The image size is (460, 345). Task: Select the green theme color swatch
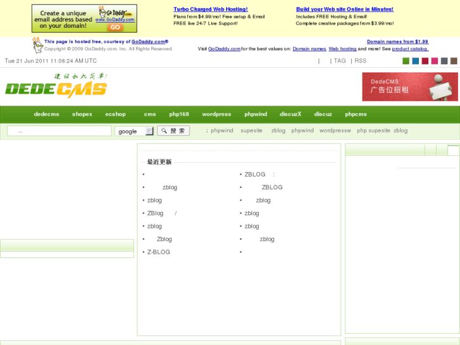pos(406,61)
